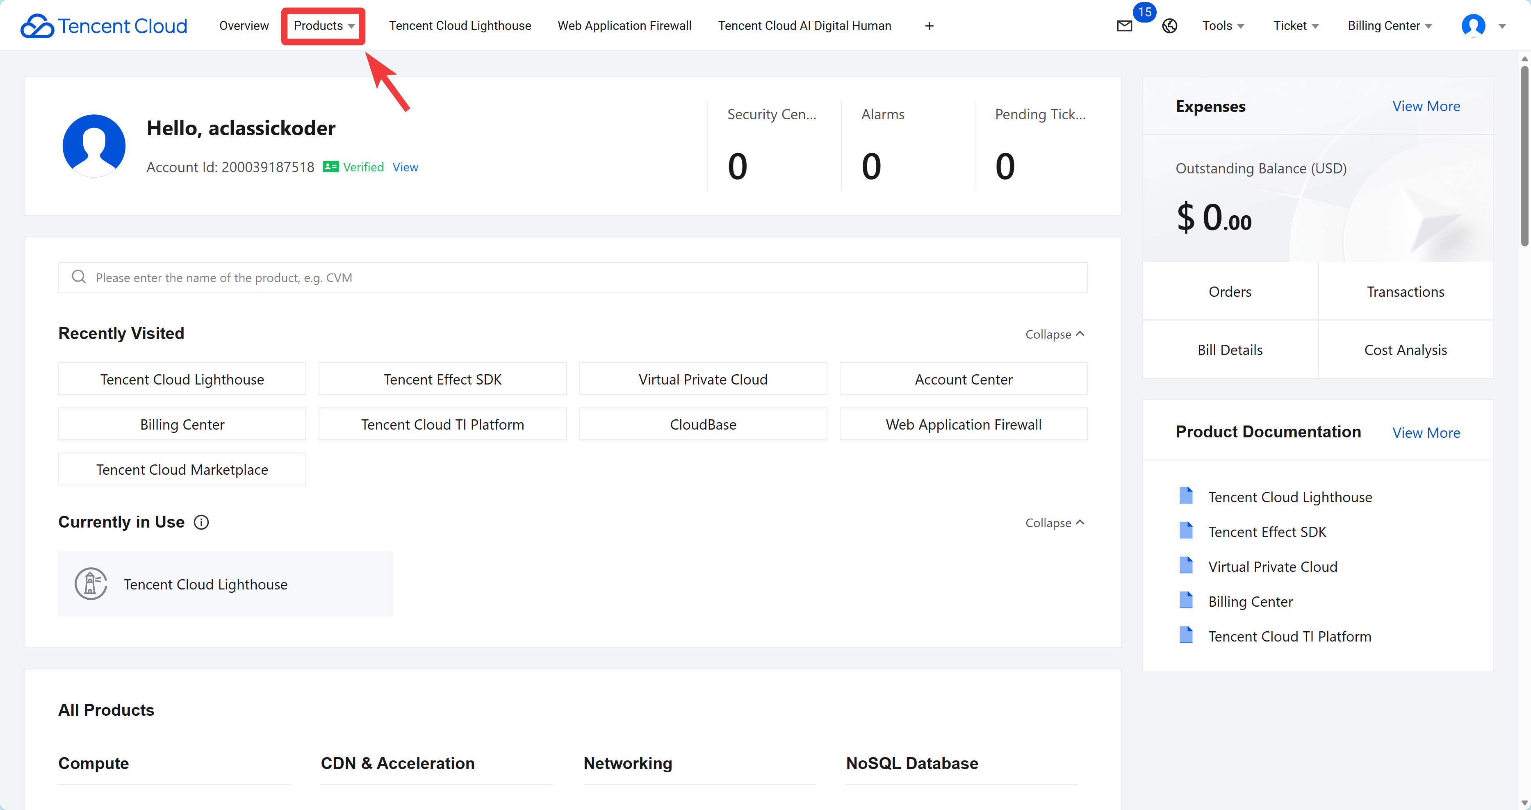Screen dimensions: 1531x810
Task: Click View More in Product Documentation
Action: point(1426,432)
